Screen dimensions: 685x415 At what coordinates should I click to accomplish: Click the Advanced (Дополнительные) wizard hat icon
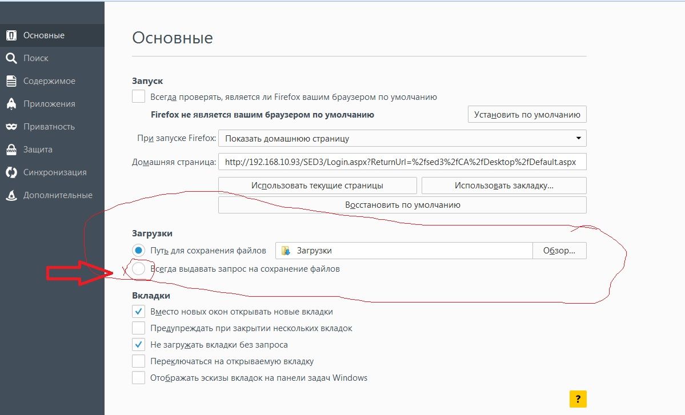click(x=11, y=195)
